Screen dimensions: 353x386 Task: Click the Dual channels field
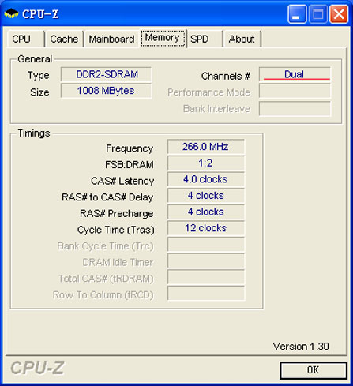(x=295, y=74)
